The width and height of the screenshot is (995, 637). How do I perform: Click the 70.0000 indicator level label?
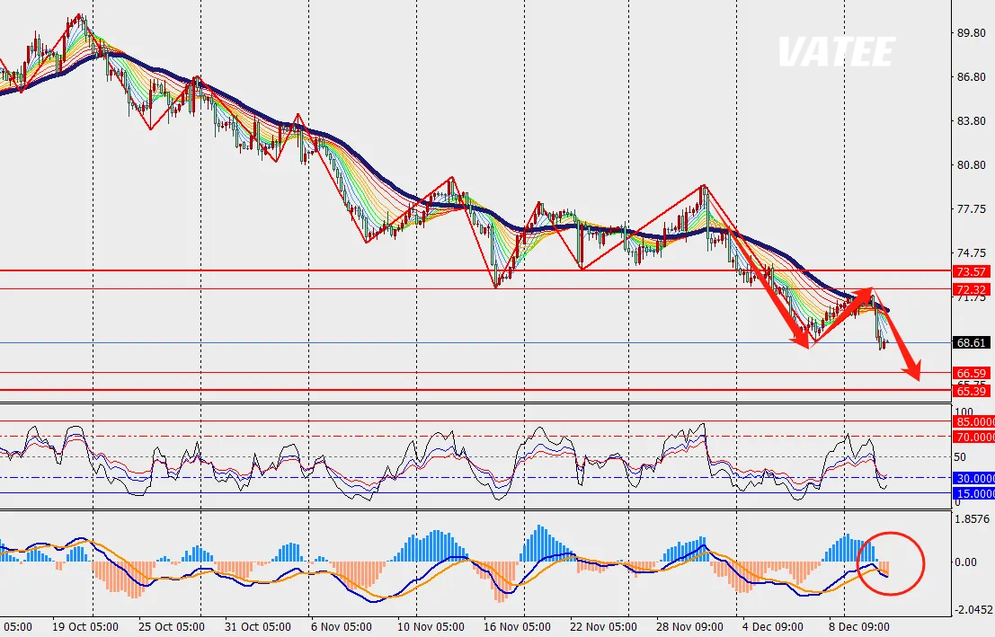coord(974,438)
